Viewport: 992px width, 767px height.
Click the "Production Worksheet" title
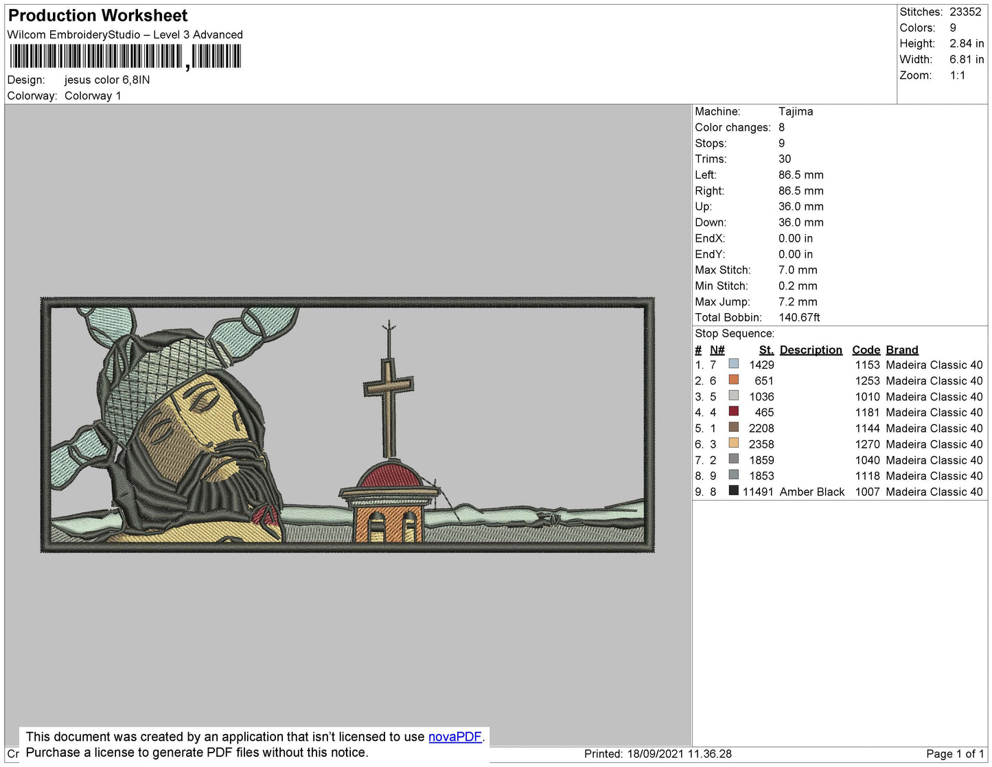pyautogui.click(x=97, y=16)
